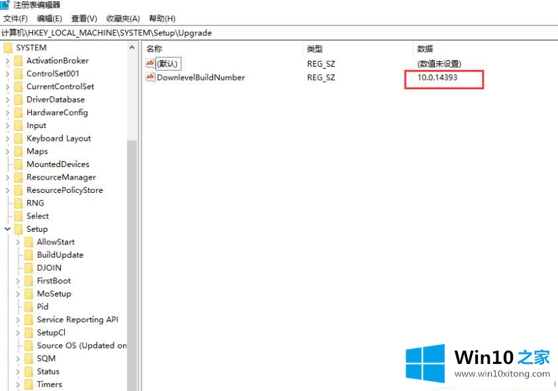Expand the HardwareConfig key
This screenshot has height=391, width=558.
(7, 112)
